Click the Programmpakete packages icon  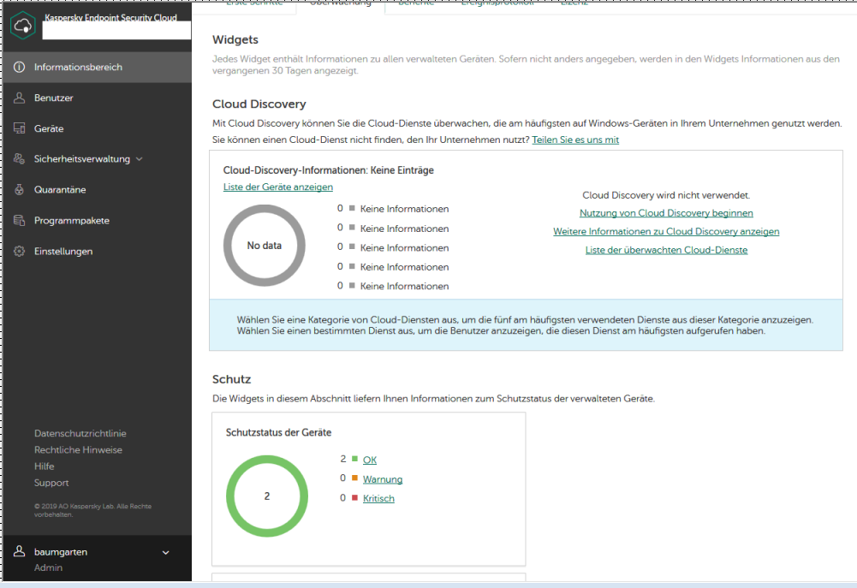(19, 220)
